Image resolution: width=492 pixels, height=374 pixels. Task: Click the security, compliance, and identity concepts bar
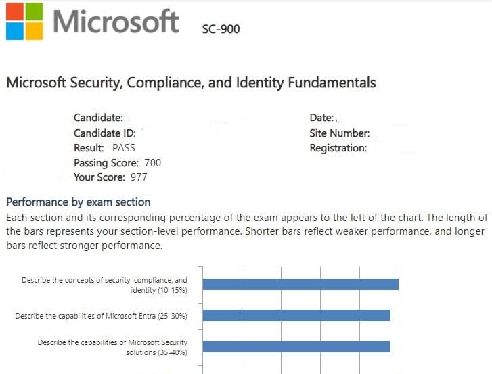tap(300, 284)
